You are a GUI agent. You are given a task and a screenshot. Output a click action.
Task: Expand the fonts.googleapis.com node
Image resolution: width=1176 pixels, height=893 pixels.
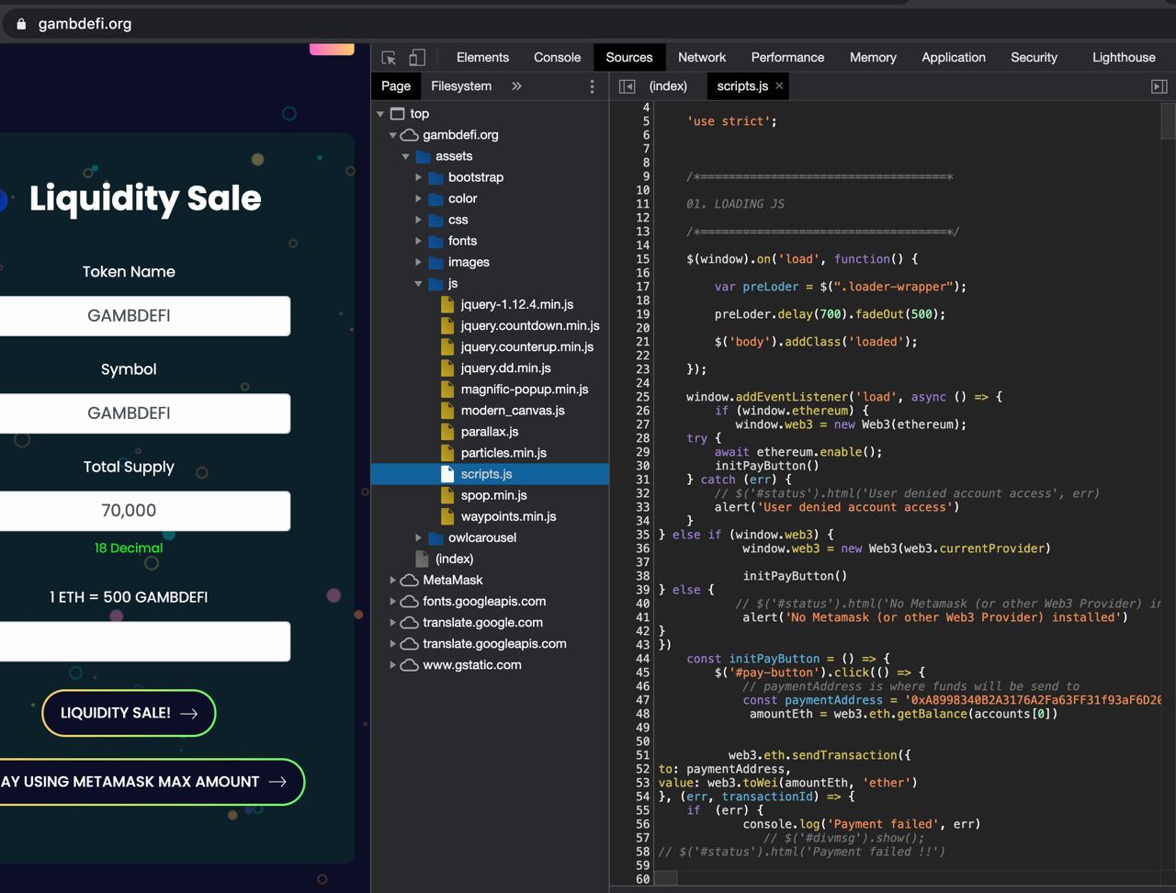[x=392, y=601]
